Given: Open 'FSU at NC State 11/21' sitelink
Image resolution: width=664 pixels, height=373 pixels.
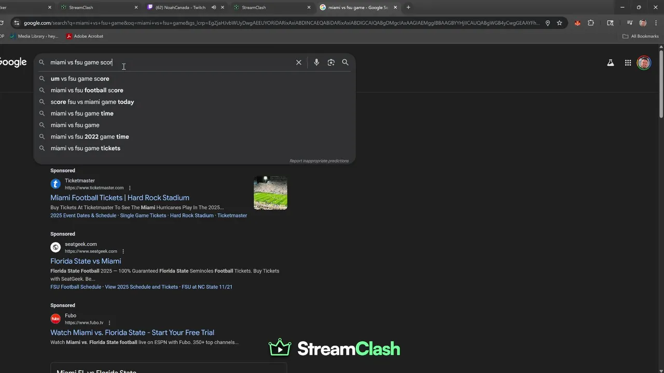Looking at the screenshot, I should (207, 287).
